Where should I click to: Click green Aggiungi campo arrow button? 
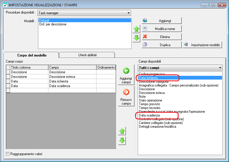126,75
